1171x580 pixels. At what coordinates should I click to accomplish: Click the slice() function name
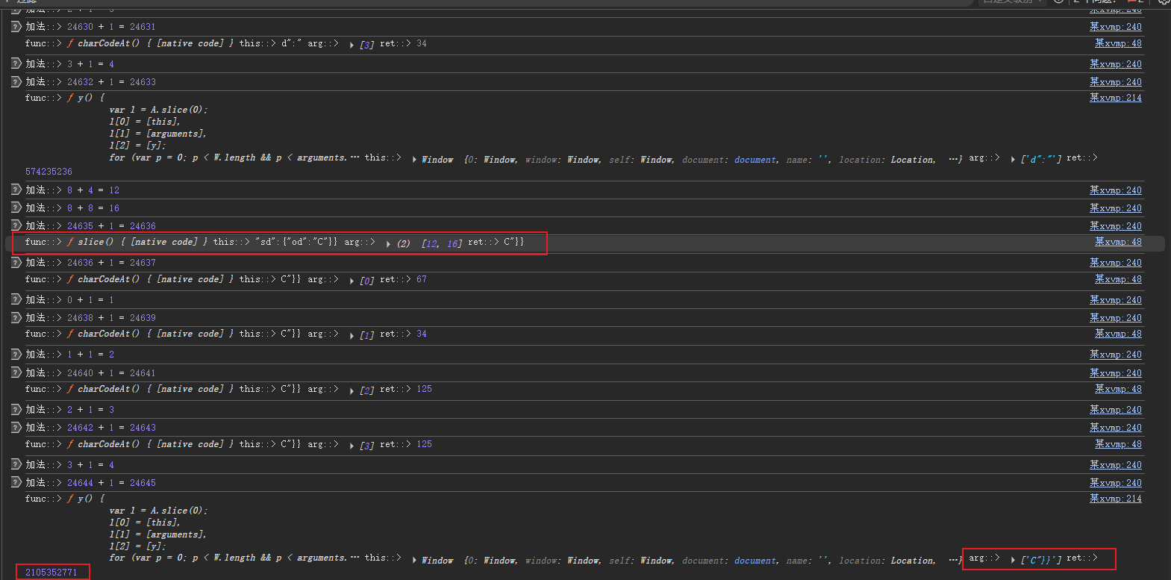point(96,242)
